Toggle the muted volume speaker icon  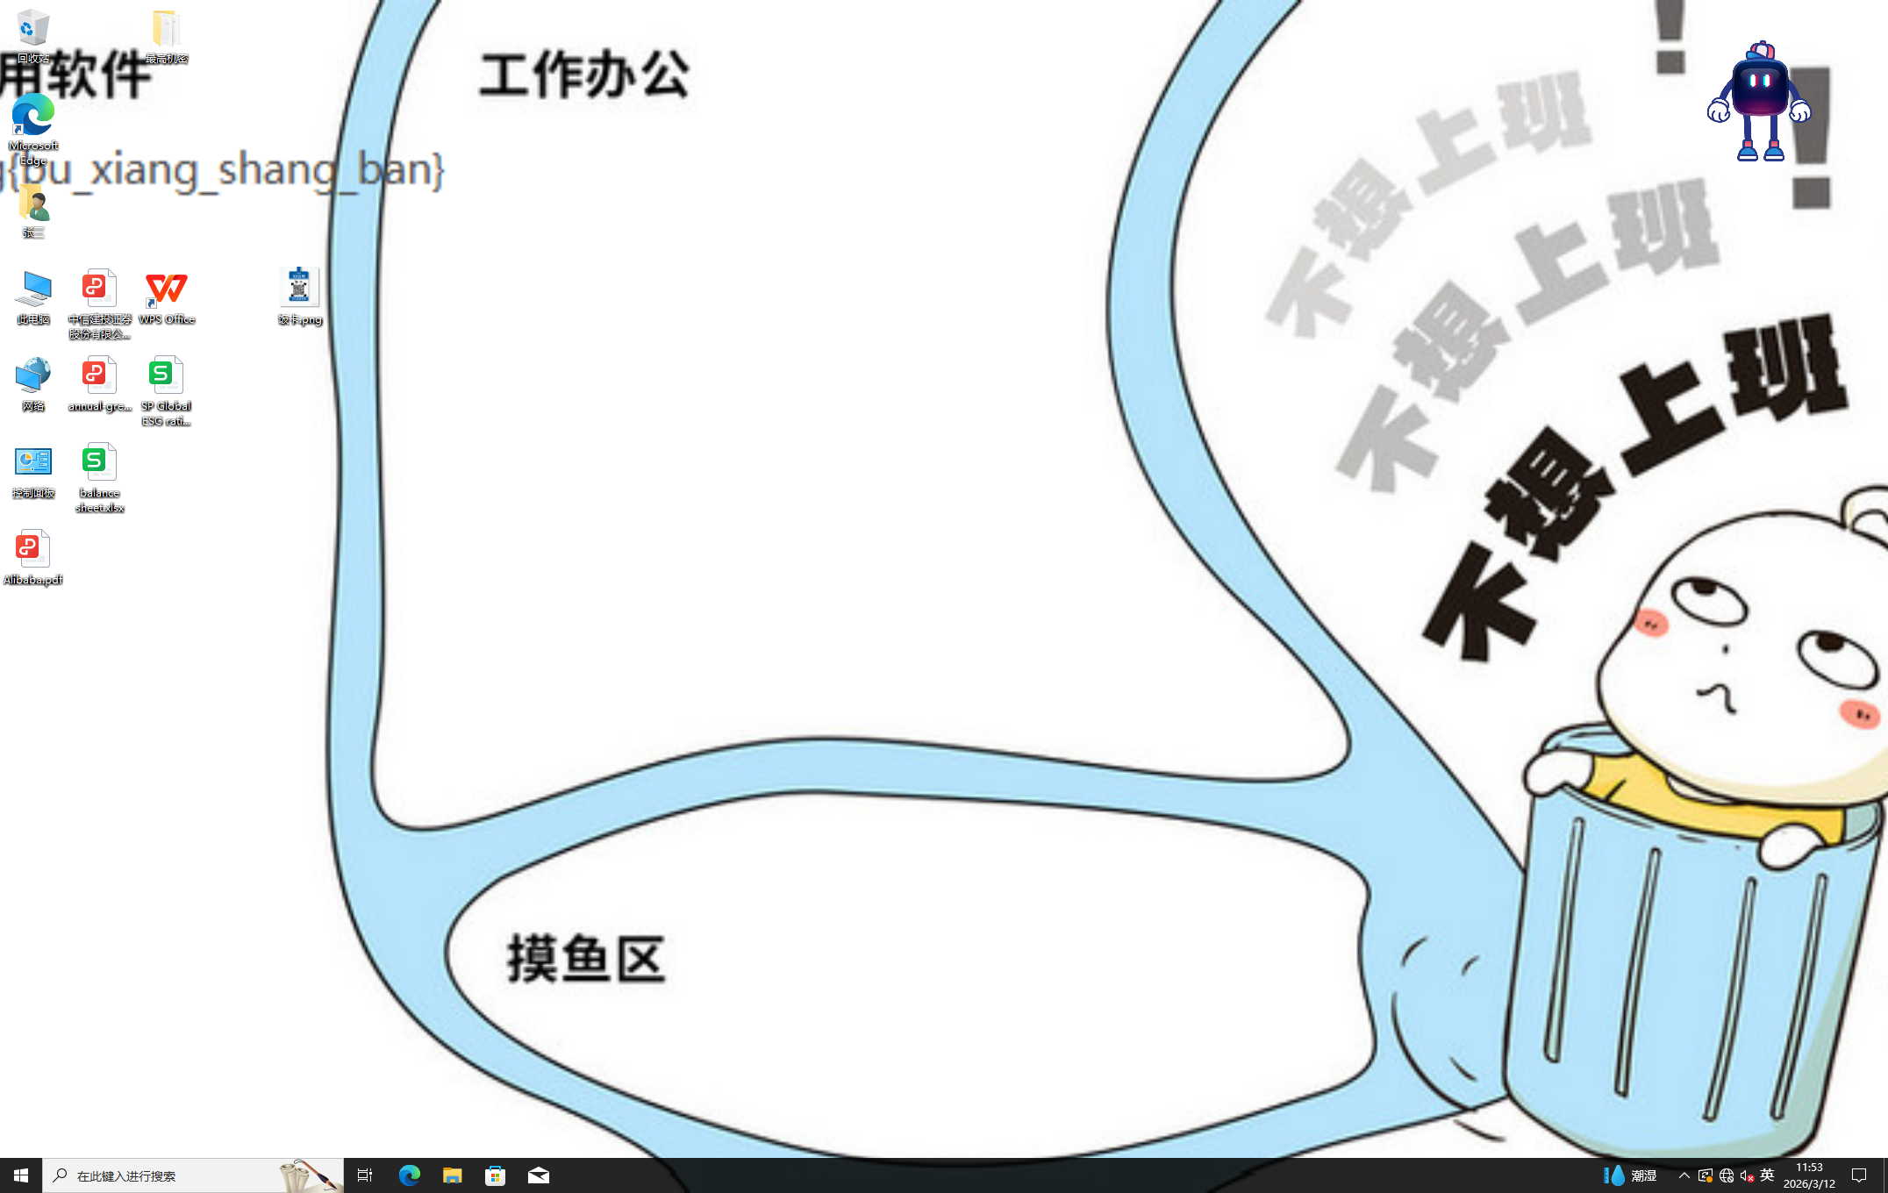click(x=1746, y=1175)
